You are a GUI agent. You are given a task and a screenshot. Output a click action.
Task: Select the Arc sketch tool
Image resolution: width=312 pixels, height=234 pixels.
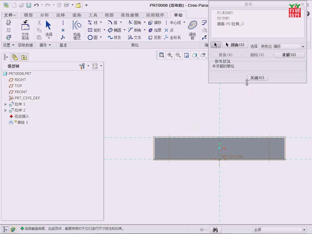click(113, 23)
